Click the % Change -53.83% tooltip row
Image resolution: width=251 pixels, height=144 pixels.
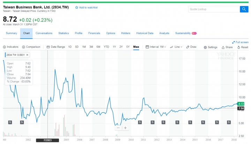pos(18,82)
